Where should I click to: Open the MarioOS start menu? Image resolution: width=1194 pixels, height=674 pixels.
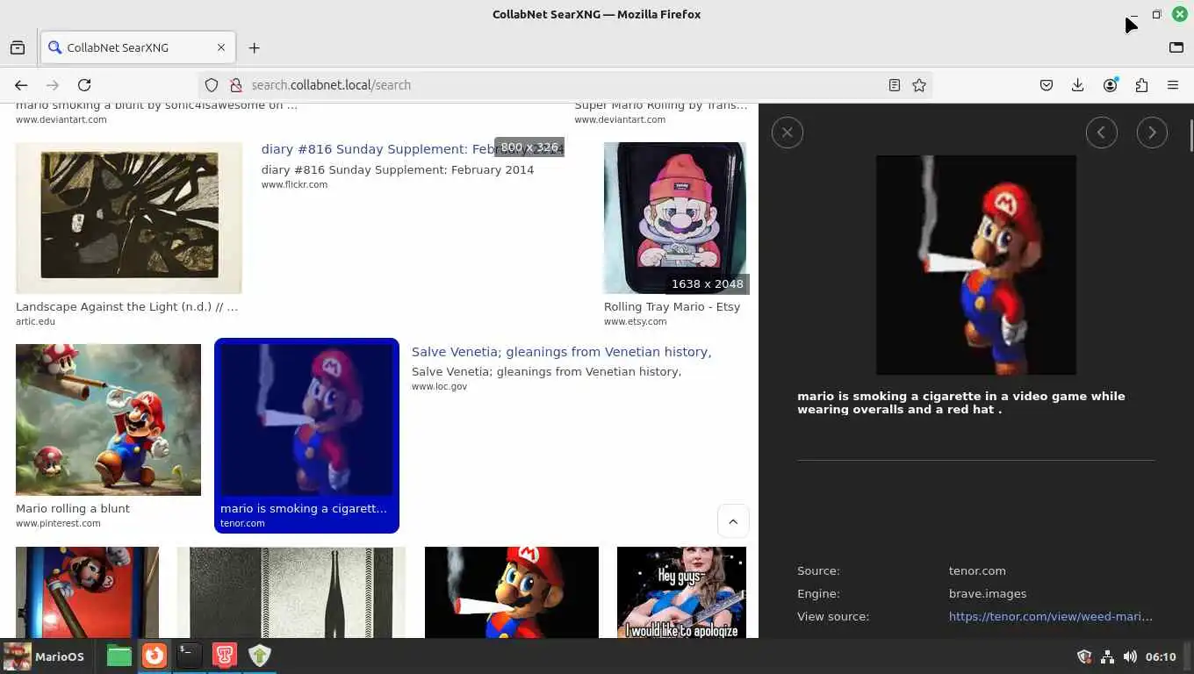(44, 656)
